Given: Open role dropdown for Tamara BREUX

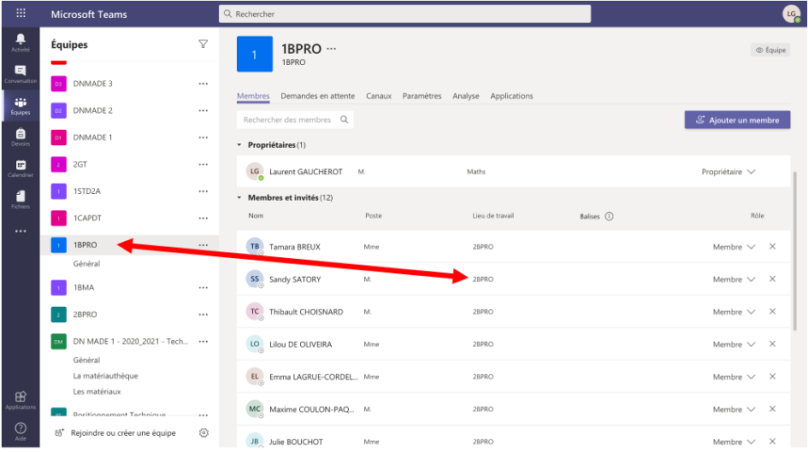Looking at the screenshot, I should [x=734, y=247].
